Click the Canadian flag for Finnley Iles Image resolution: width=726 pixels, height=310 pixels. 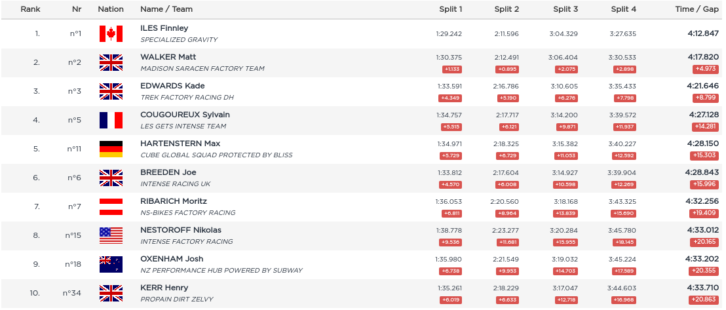click(x=111, y=33)
